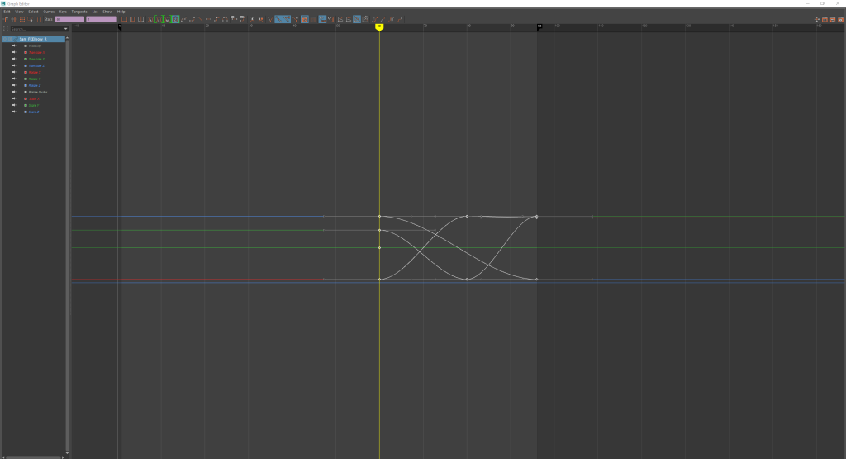The height and width of the screenshot is (459, 846).
Task: Toggle Value Snap in the toolbar
Action: click(x=330, y=19)
